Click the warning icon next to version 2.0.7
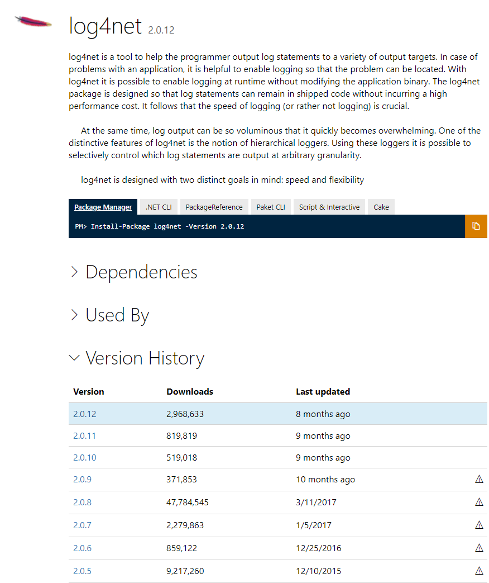Viewport: 489px width, 583px height. tap(479, 525)
